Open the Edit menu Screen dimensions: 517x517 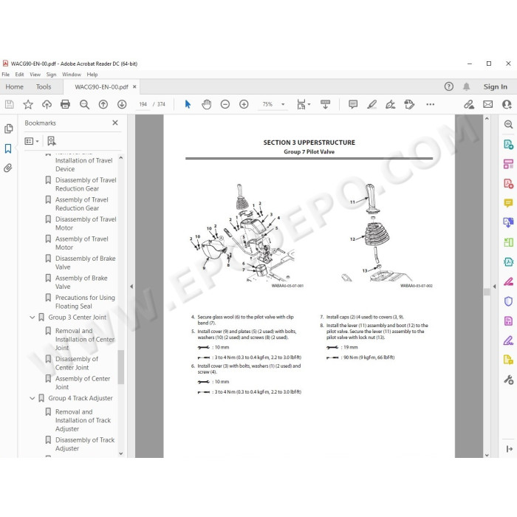pyautogui.click(x=19, y=75)
